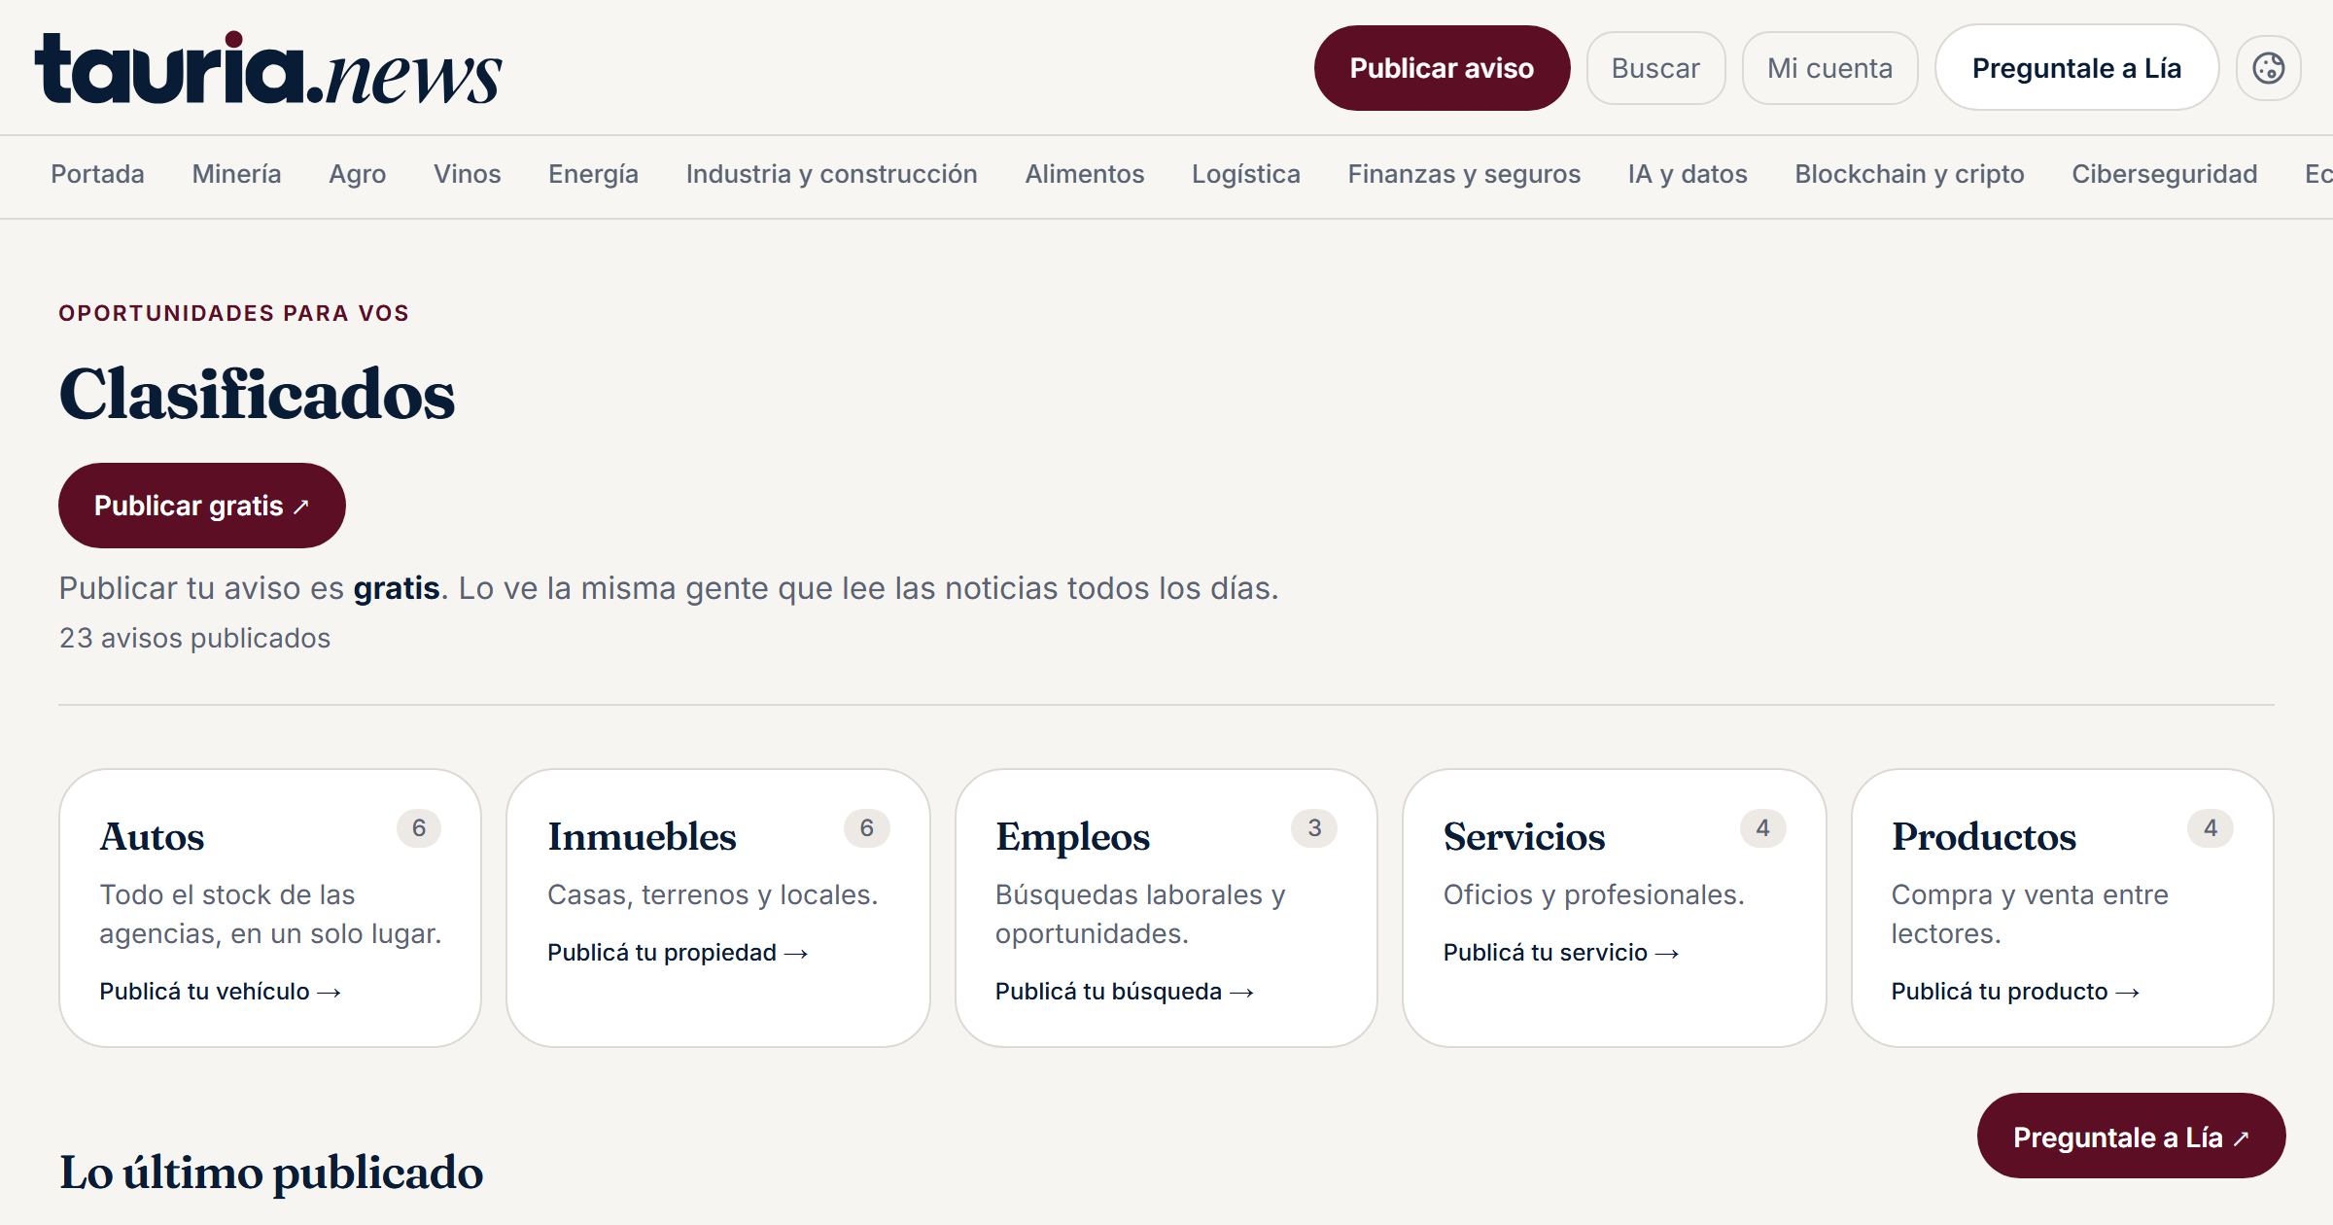The width and height of the screenshot is (2333, 1225).
Task: Open IA y datos section
Action: click(1688, 174)
